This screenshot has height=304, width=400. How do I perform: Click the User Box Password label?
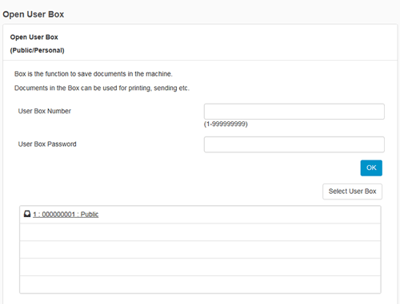[47, 144]
